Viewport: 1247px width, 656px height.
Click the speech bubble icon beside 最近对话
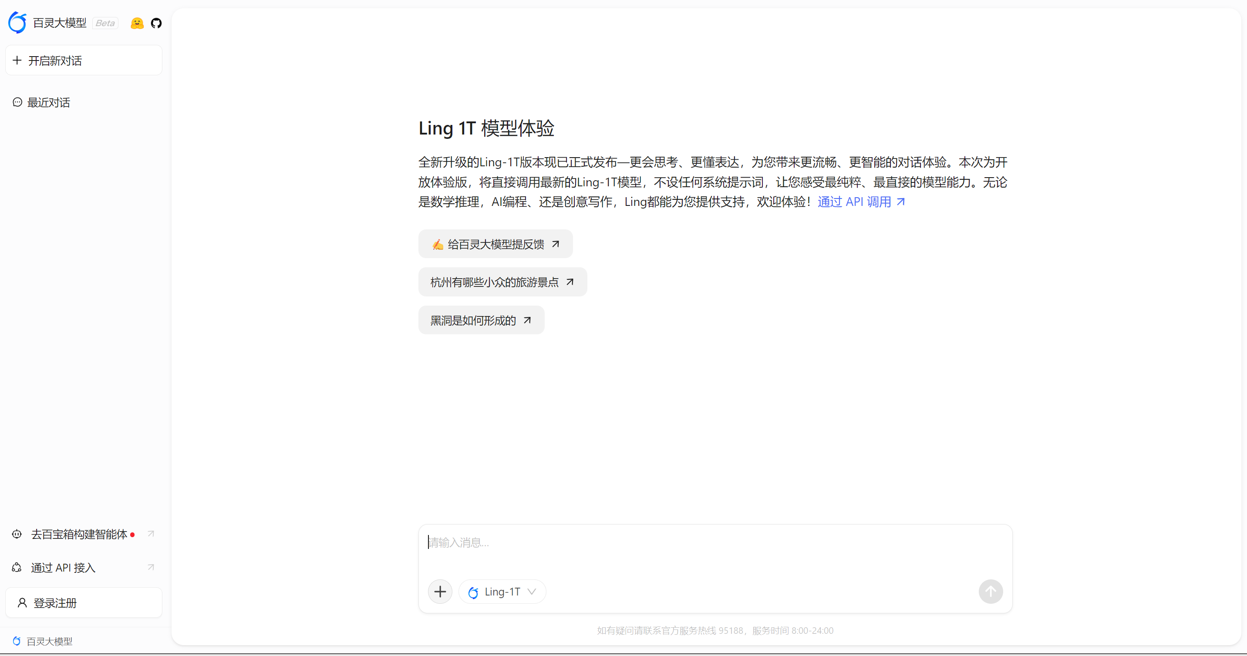point(17,102)
